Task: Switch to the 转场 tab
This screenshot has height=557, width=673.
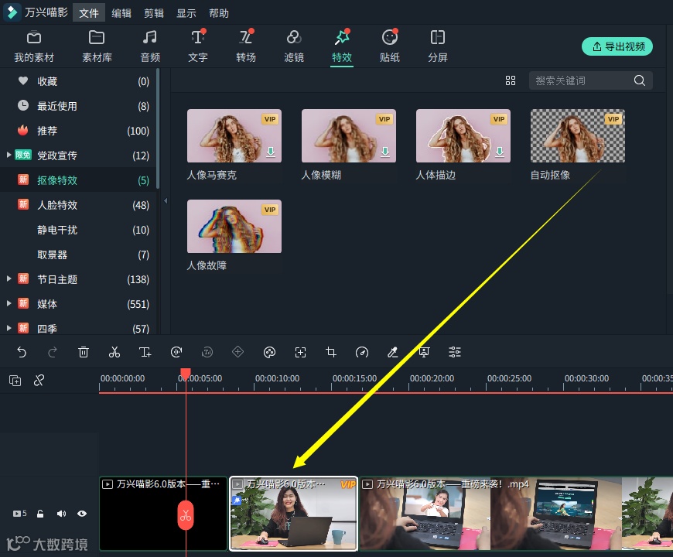Action: [246, 45]
